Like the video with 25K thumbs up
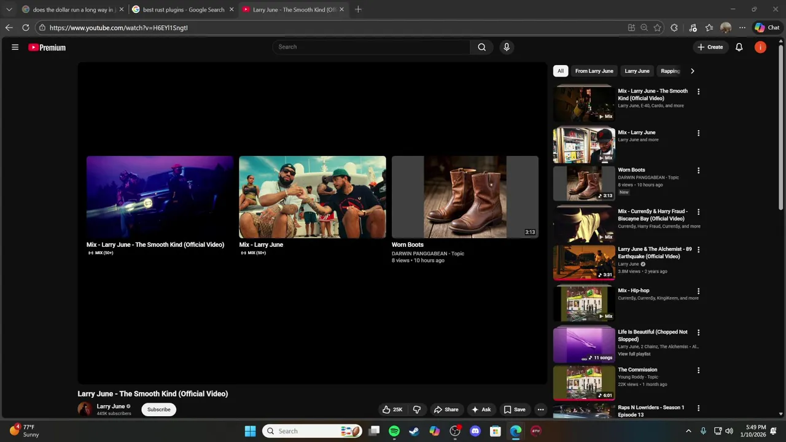The image size is (786, 442). click(x=392, y=409)
